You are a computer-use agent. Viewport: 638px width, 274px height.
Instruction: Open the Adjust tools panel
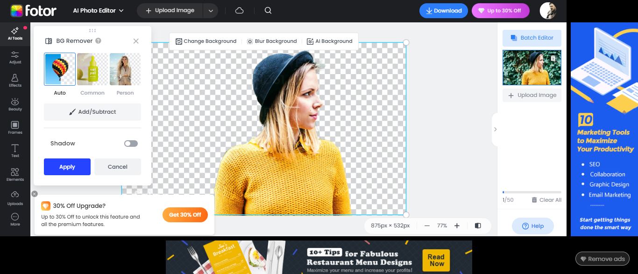15,58
